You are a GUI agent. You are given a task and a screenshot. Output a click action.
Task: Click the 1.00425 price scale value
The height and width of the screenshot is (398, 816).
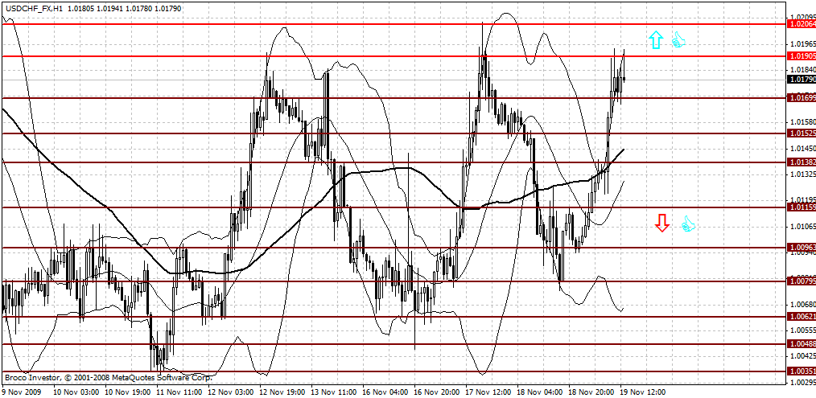803,356
